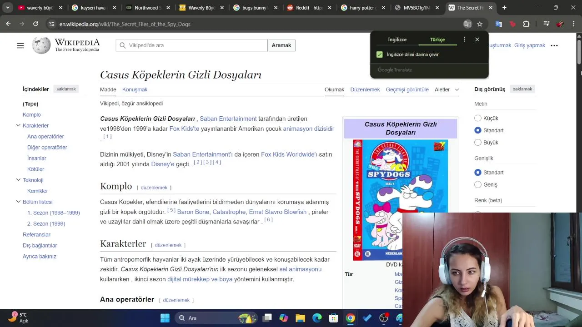Open the animasyon dizisidir link
Screen dimensions: 582x327
pos(309,129)
